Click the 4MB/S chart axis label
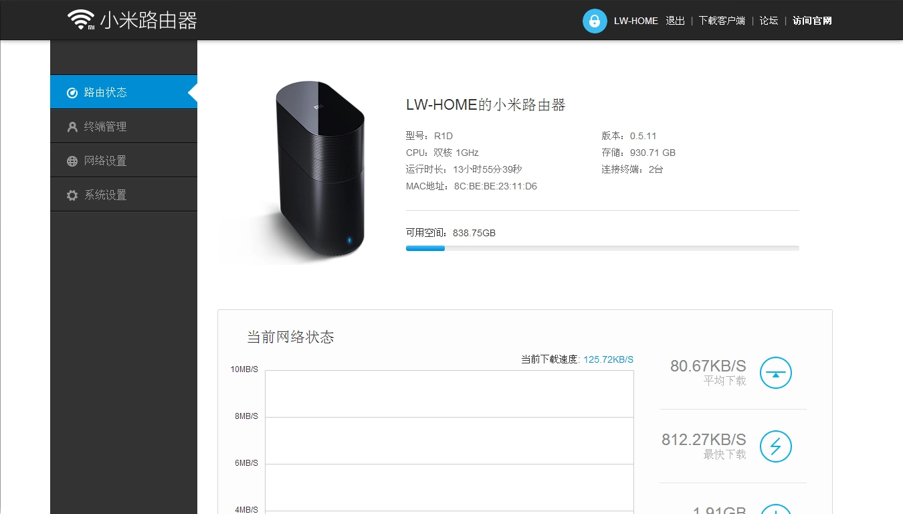 pyautogui.click(x=246, y=509)
